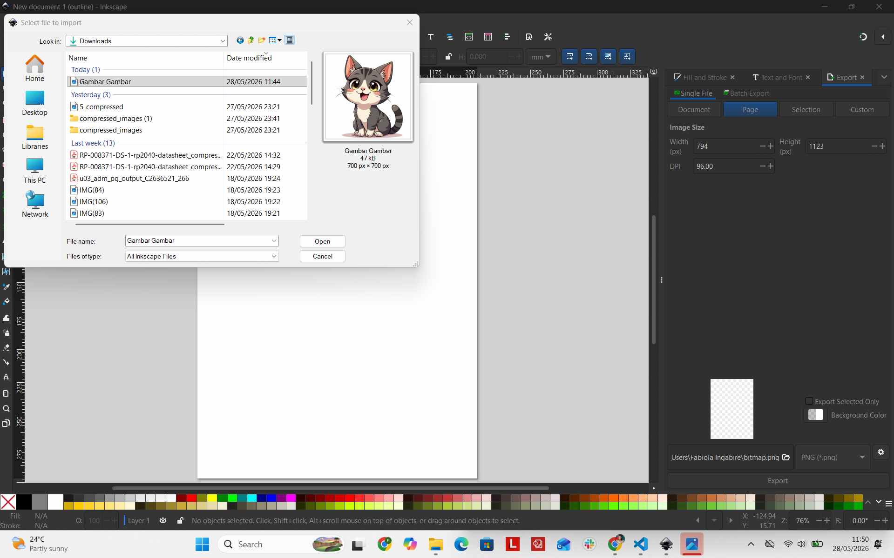Select the Eraser tool
894x558 pixels.
coord(6,348)
